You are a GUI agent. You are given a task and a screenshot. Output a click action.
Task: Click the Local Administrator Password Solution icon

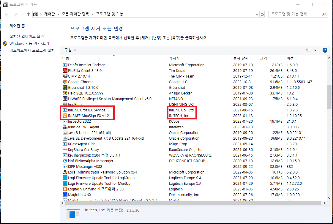[x=65, y=172]
